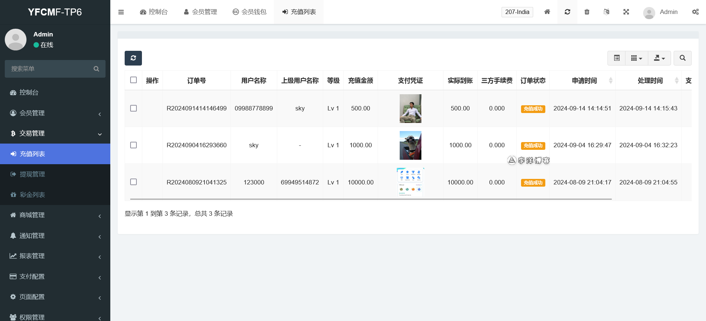Open the export data dropdown

(659, 58)
